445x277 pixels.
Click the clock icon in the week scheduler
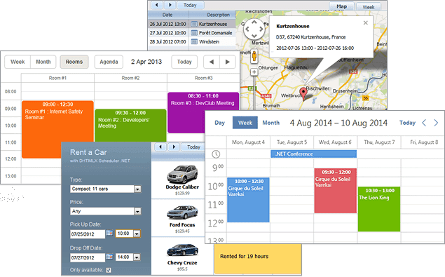216,154
